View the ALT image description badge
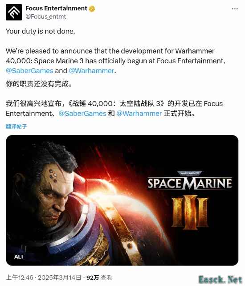The image size is (245, 286). (x=19, y=257)
